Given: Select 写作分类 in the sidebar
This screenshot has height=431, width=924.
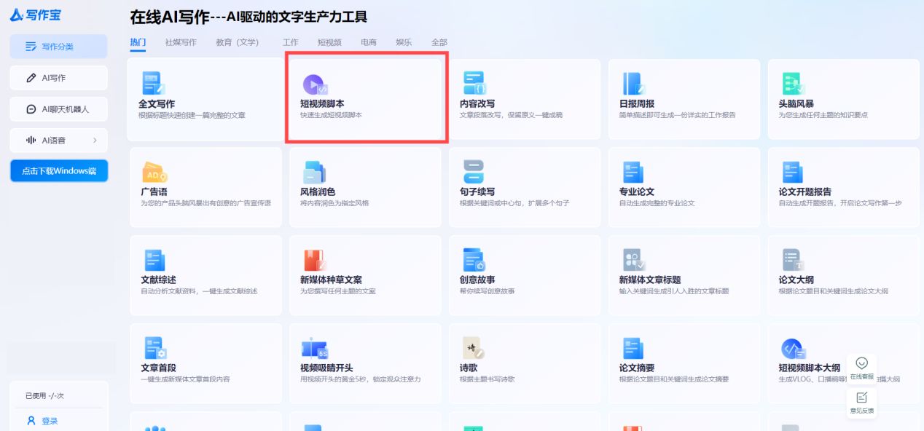Looking at the screenshot, I should point(58,47).
